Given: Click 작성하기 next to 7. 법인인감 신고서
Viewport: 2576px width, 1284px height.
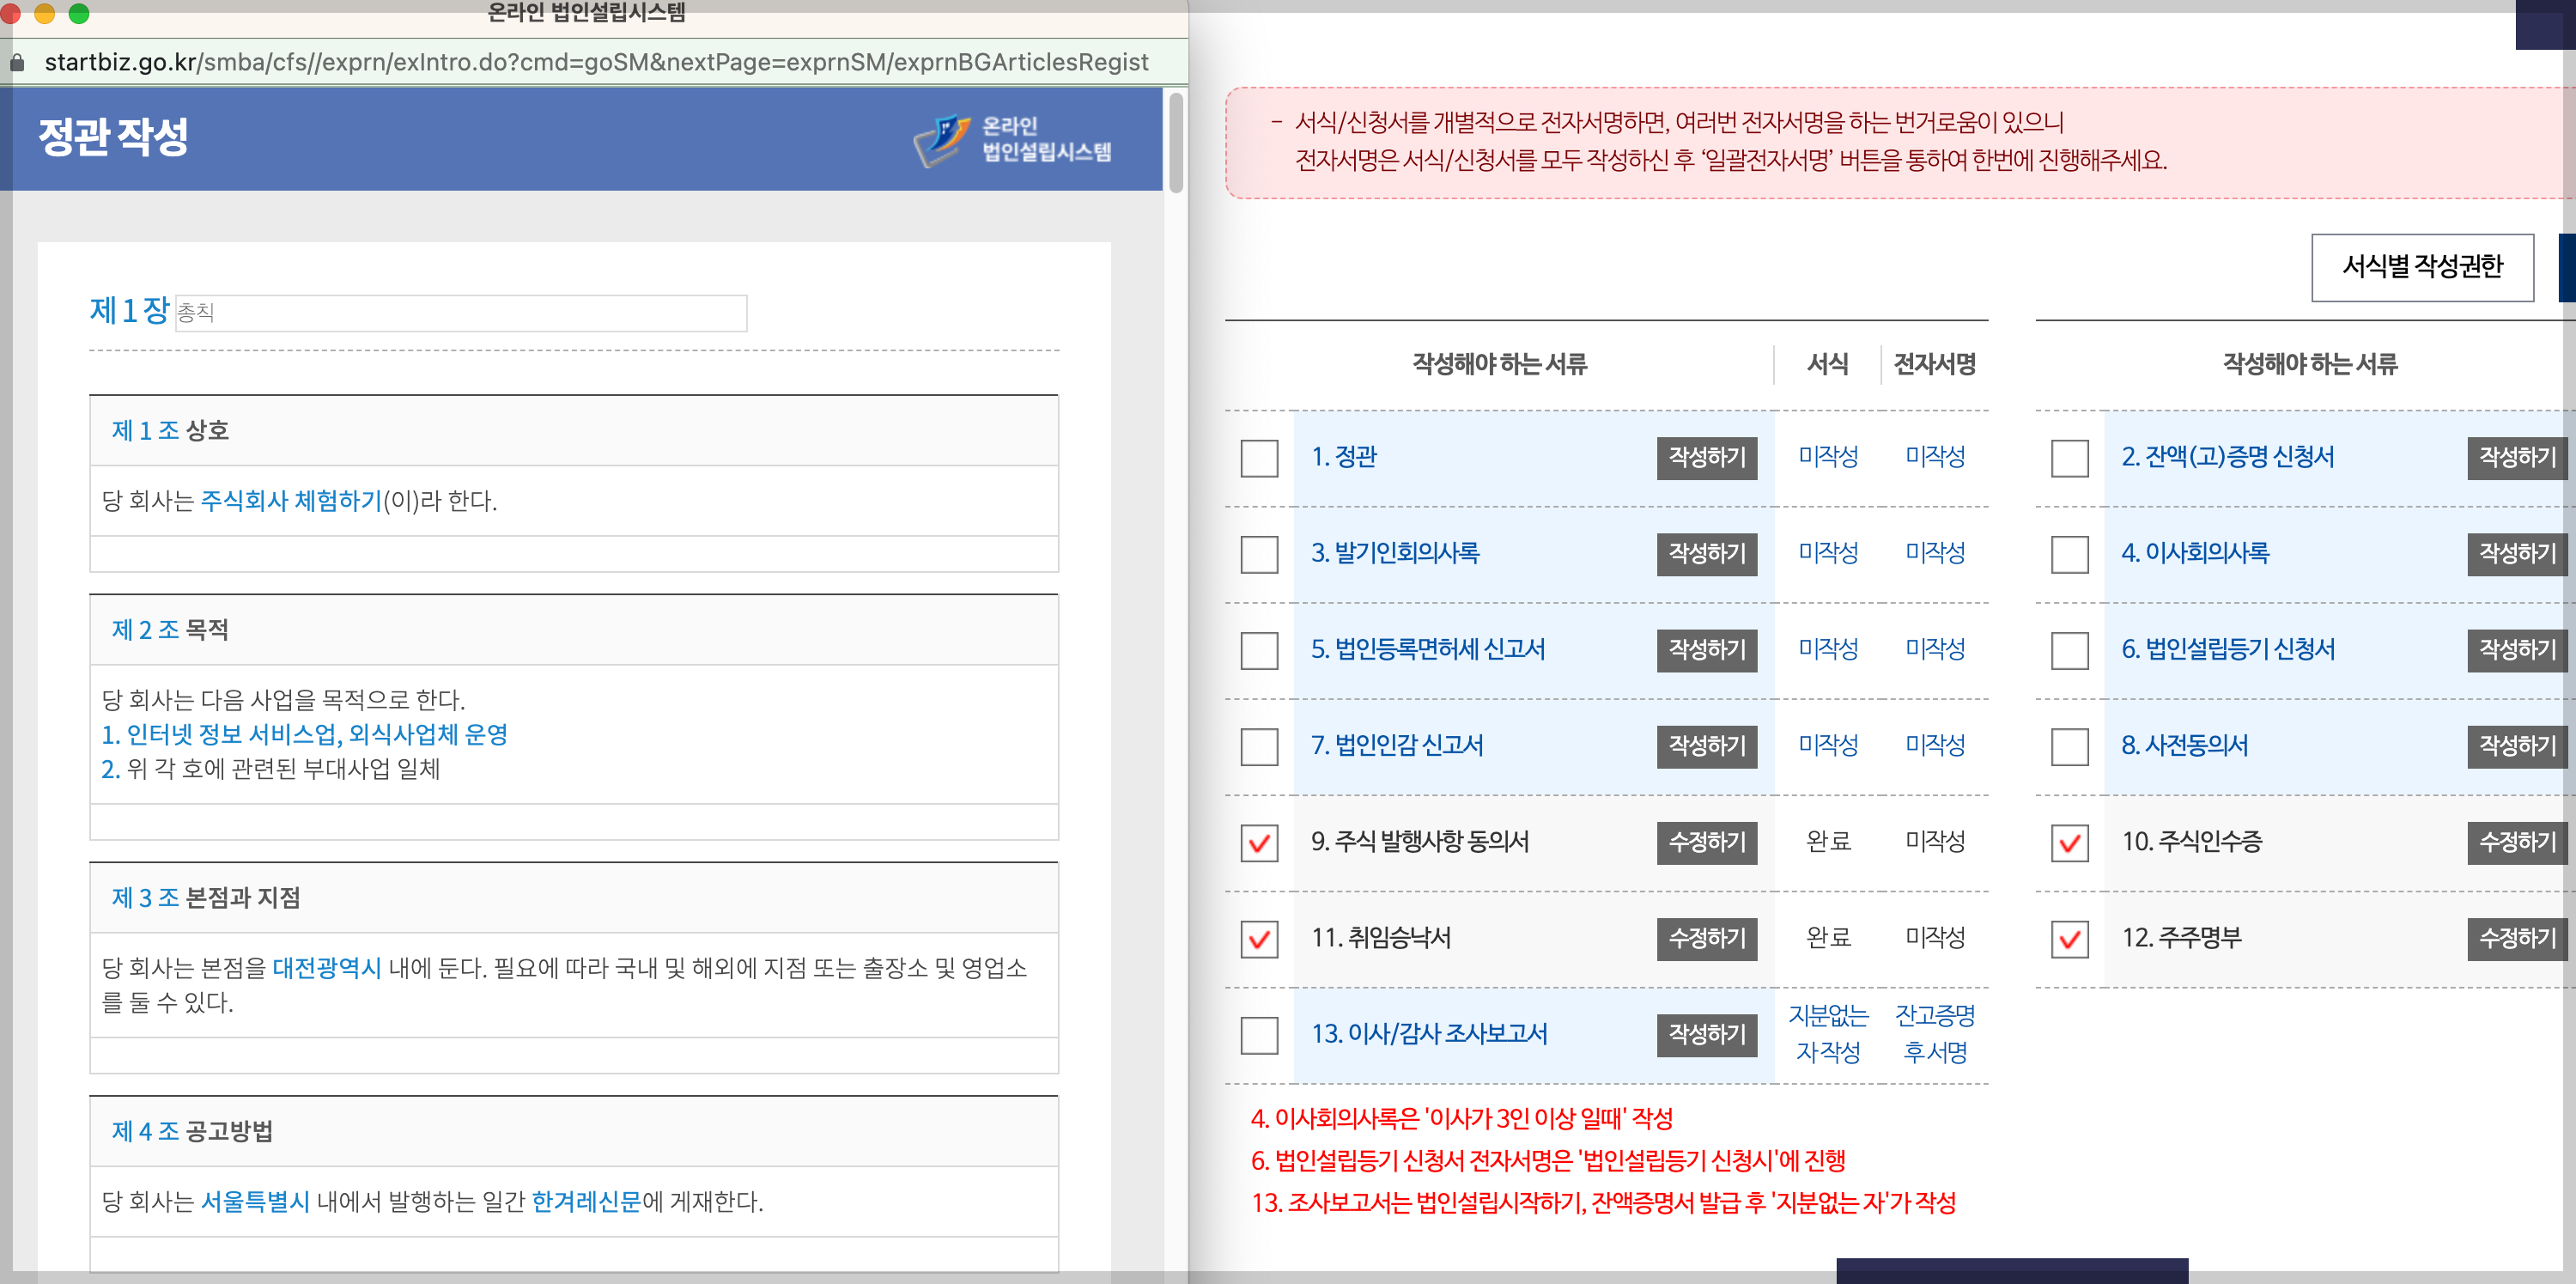Looking at the screenshot, I should coord(1705,746).
